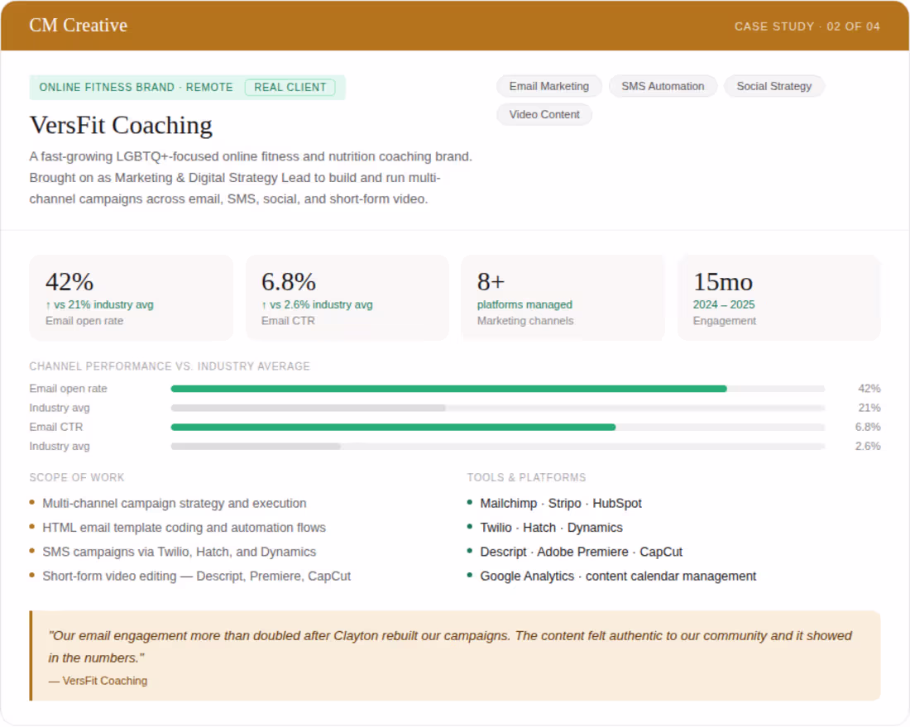Click the 'TOOLS & PLATFORMS' section heading
Viewport: 910px width, 727px height.
[x=526, y=478]
